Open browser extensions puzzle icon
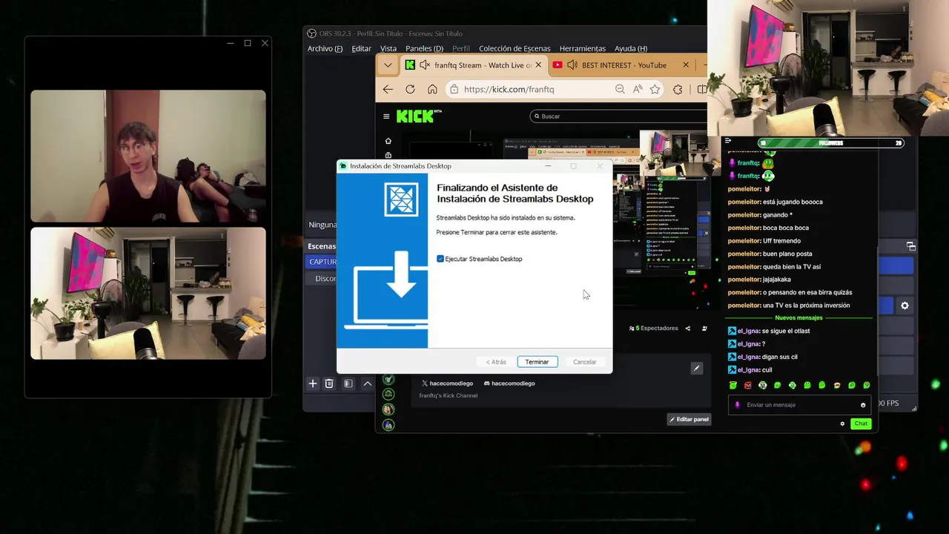This screenshot has height=534, width=949. 678,89
